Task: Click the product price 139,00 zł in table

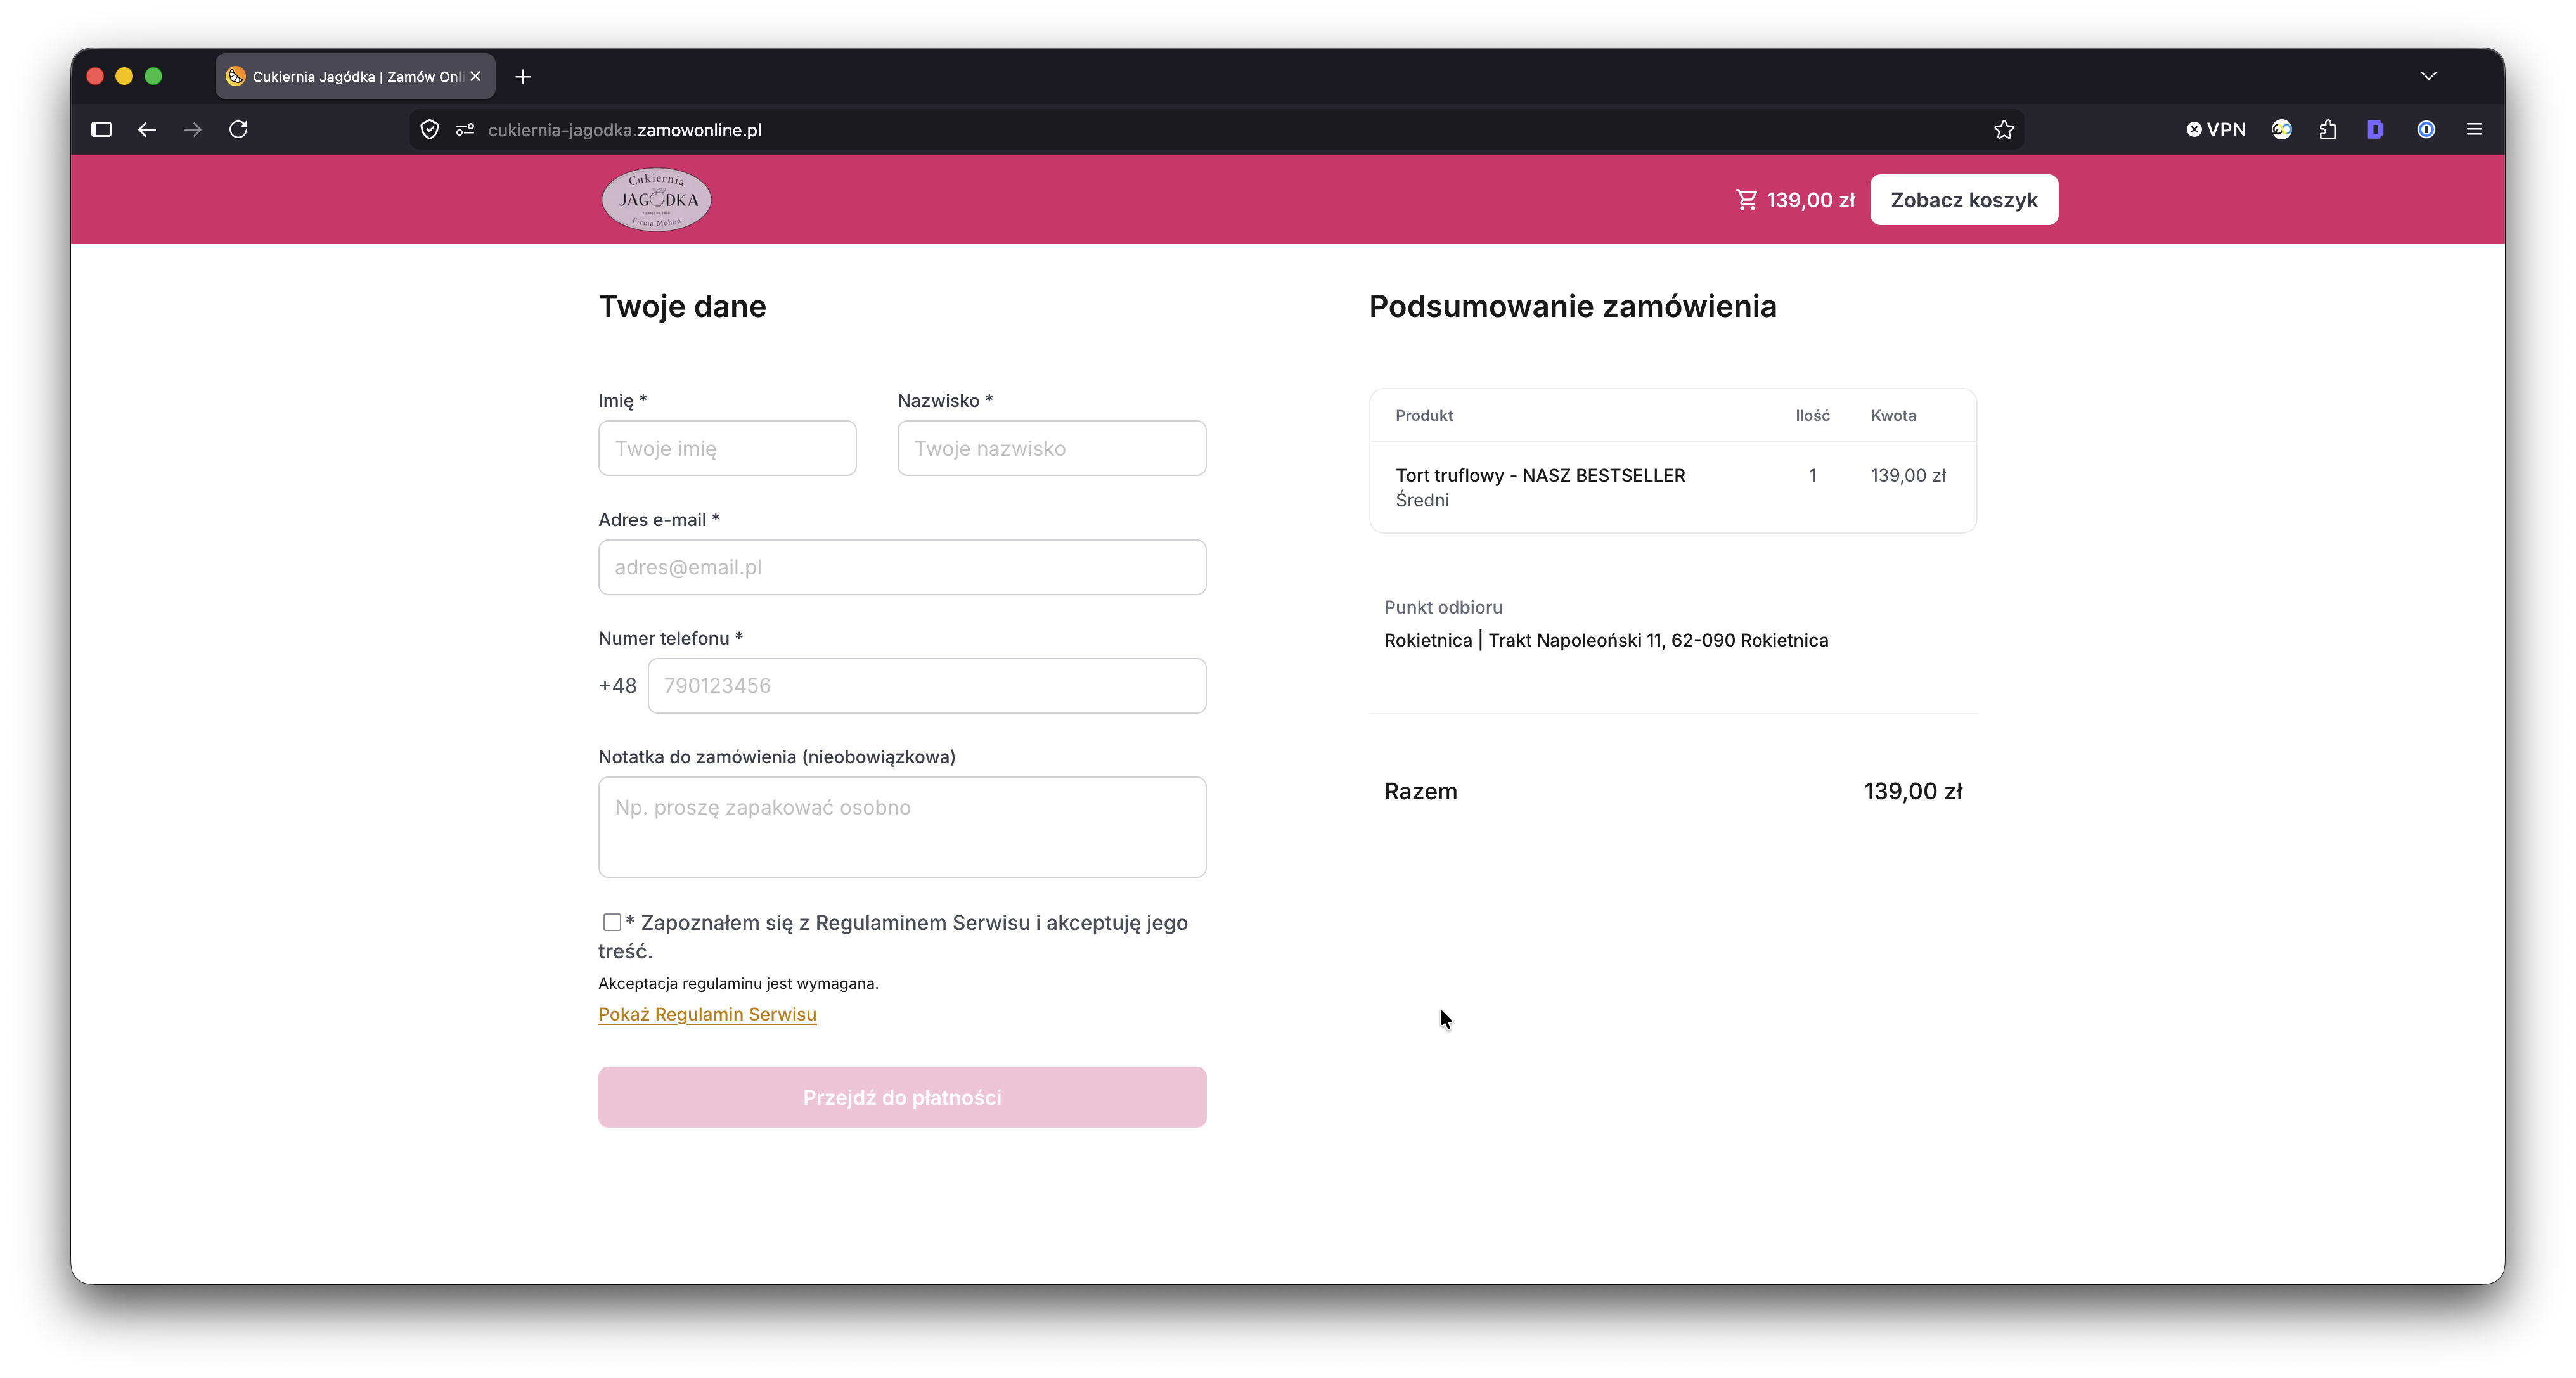Action: tap(1908, 475)
